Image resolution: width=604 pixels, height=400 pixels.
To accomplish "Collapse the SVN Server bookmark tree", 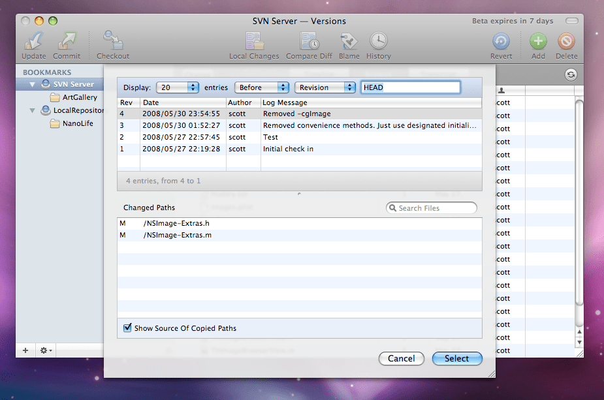I will point(32,84).
